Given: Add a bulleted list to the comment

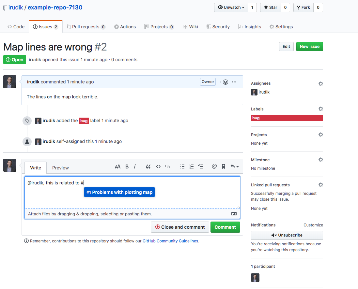Looking at the screenshot, I should [x=182, y=166].
